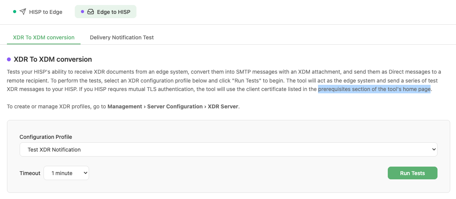
Task: Open the Delivery Notification Test tab
Action: (122, 37)
